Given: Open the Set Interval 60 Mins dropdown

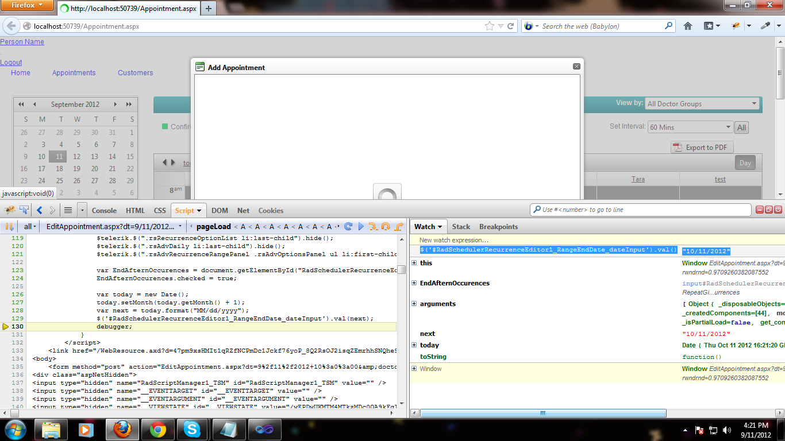Looking at the screenshot, I should point(690,127).
